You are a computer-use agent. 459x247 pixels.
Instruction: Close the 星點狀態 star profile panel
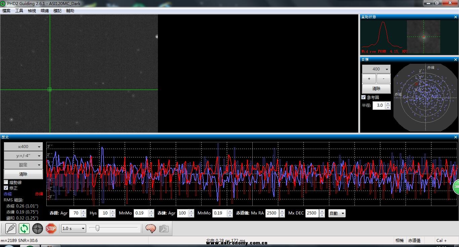point(456,17)
